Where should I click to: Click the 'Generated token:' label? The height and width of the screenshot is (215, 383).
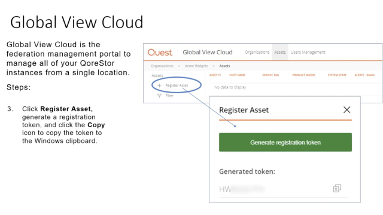coord(247,171)
